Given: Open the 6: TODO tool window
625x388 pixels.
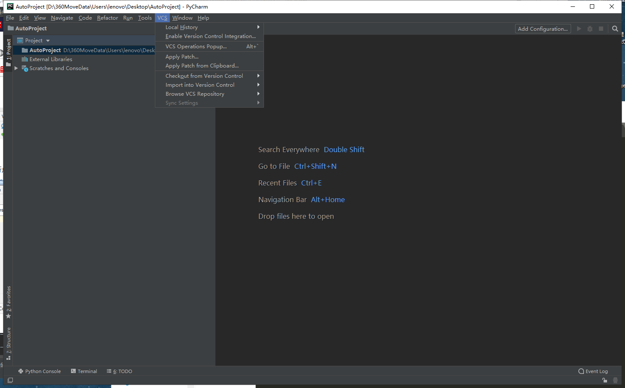Looking at the screenshot, I should coord(119,371).
